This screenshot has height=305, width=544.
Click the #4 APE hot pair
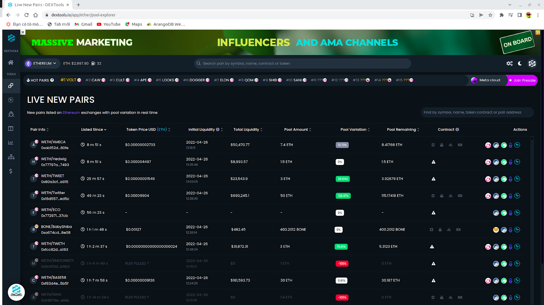pyautogui.click(x=143, y=80)
